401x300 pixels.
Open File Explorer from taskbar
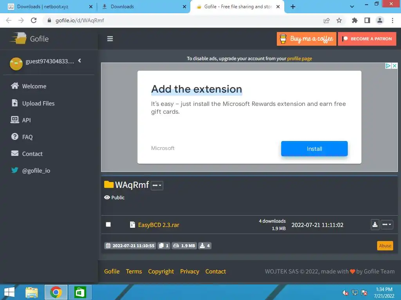pos(32,292)
